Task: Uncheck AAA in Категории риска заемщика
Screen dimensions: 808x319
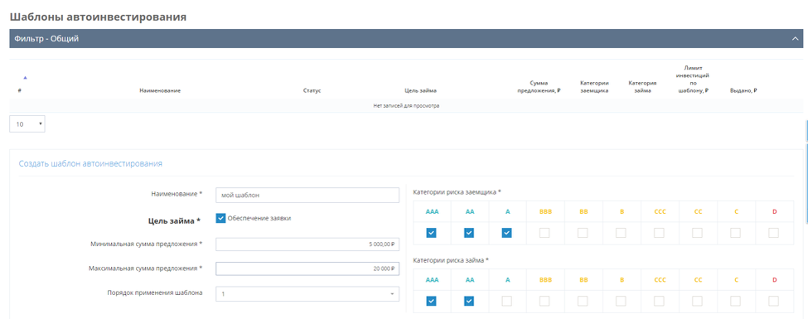Action: [x=431, y=233]
